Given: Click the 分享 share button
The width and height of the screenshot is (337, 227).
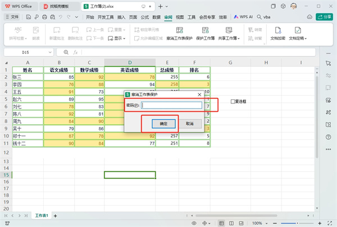Looking at the screenshot, I should pyautogui.click(x=325, y=17).
